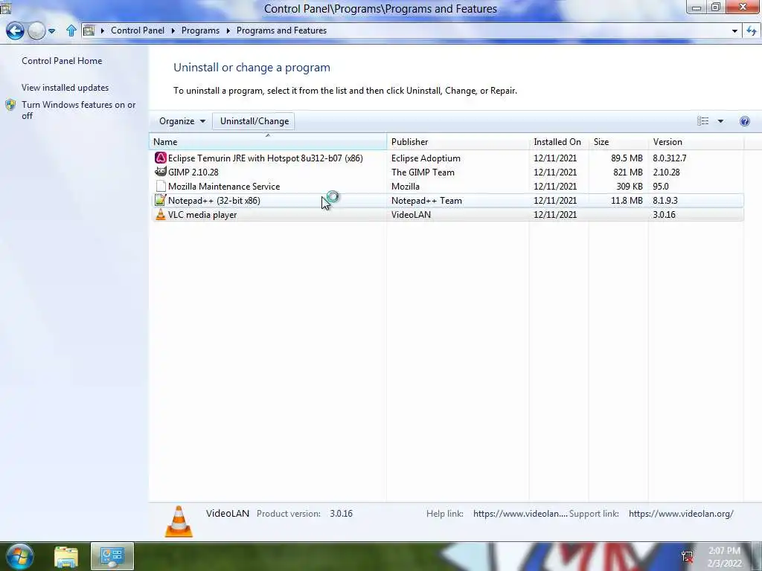
Task: Sort list by Publisher column header
Action: pos(458,142)
